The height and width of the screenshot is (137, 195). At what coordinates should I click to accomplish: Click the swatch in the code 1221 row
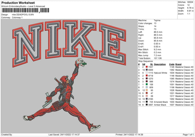147,93
